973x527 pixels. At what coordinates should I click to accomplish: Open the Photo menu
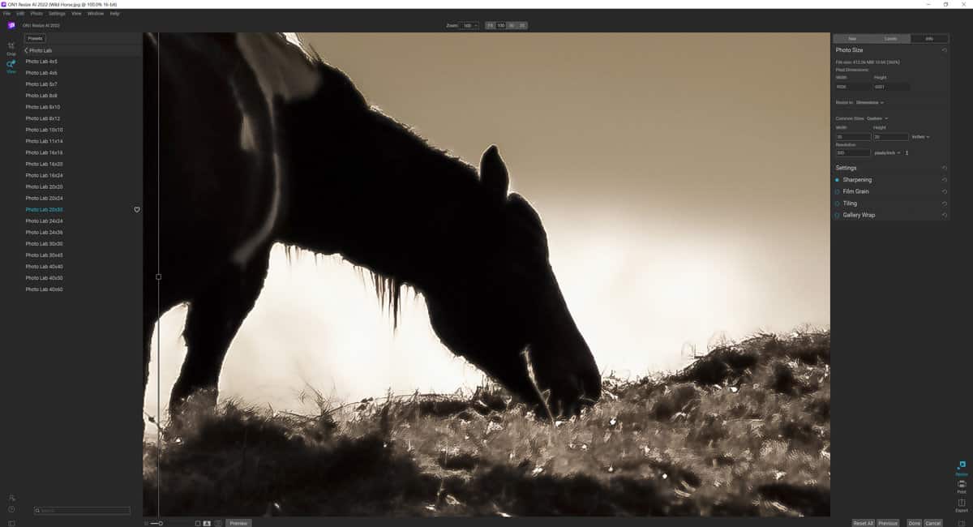point(36,14)
